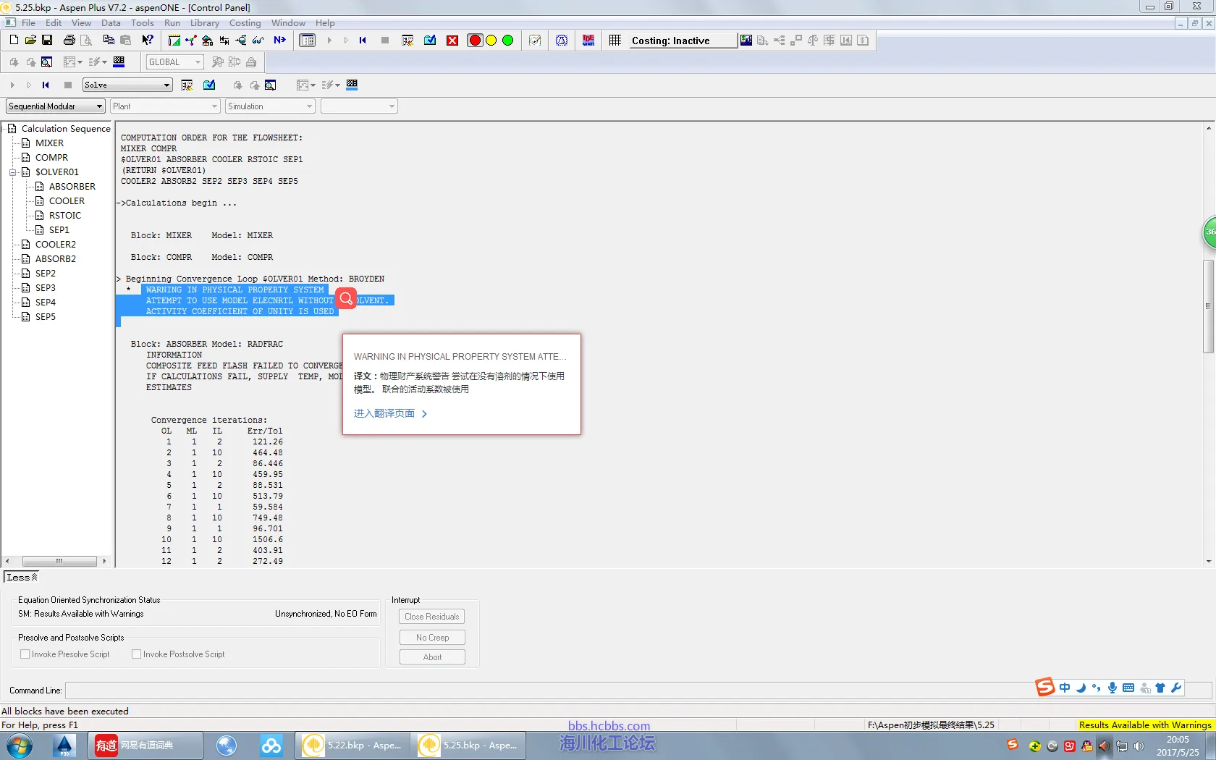1216x760 pixels.
Task: Open the What's This help icon
Action: [148, 41]
